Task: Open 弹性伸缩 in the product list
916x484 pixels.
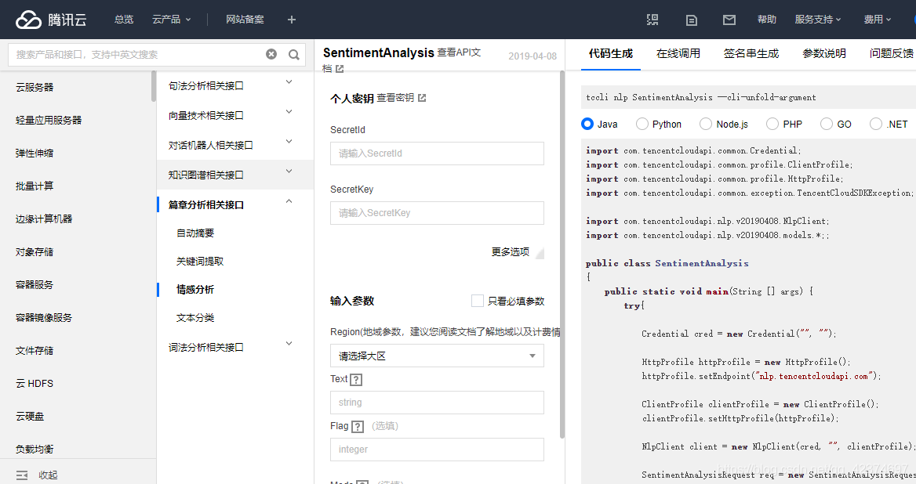Action: point(35,153)
